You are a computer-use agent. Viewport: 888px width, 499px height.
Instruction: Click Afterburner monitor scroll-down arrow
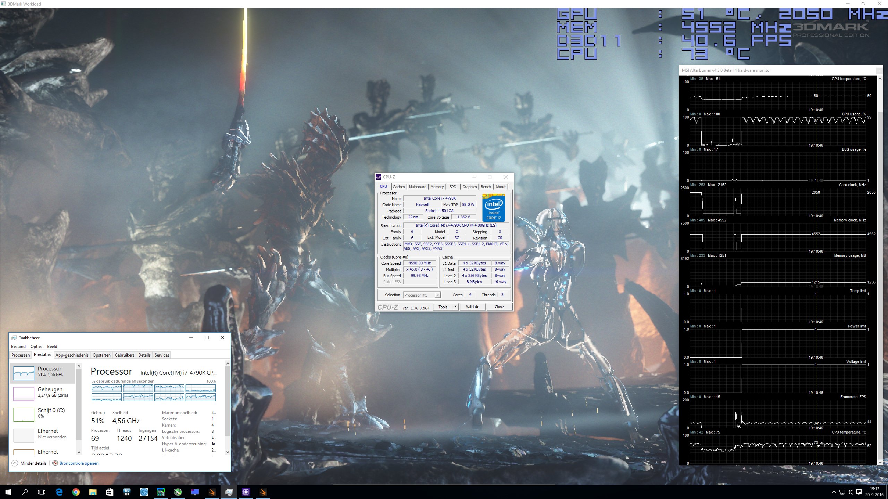point(880,462)
